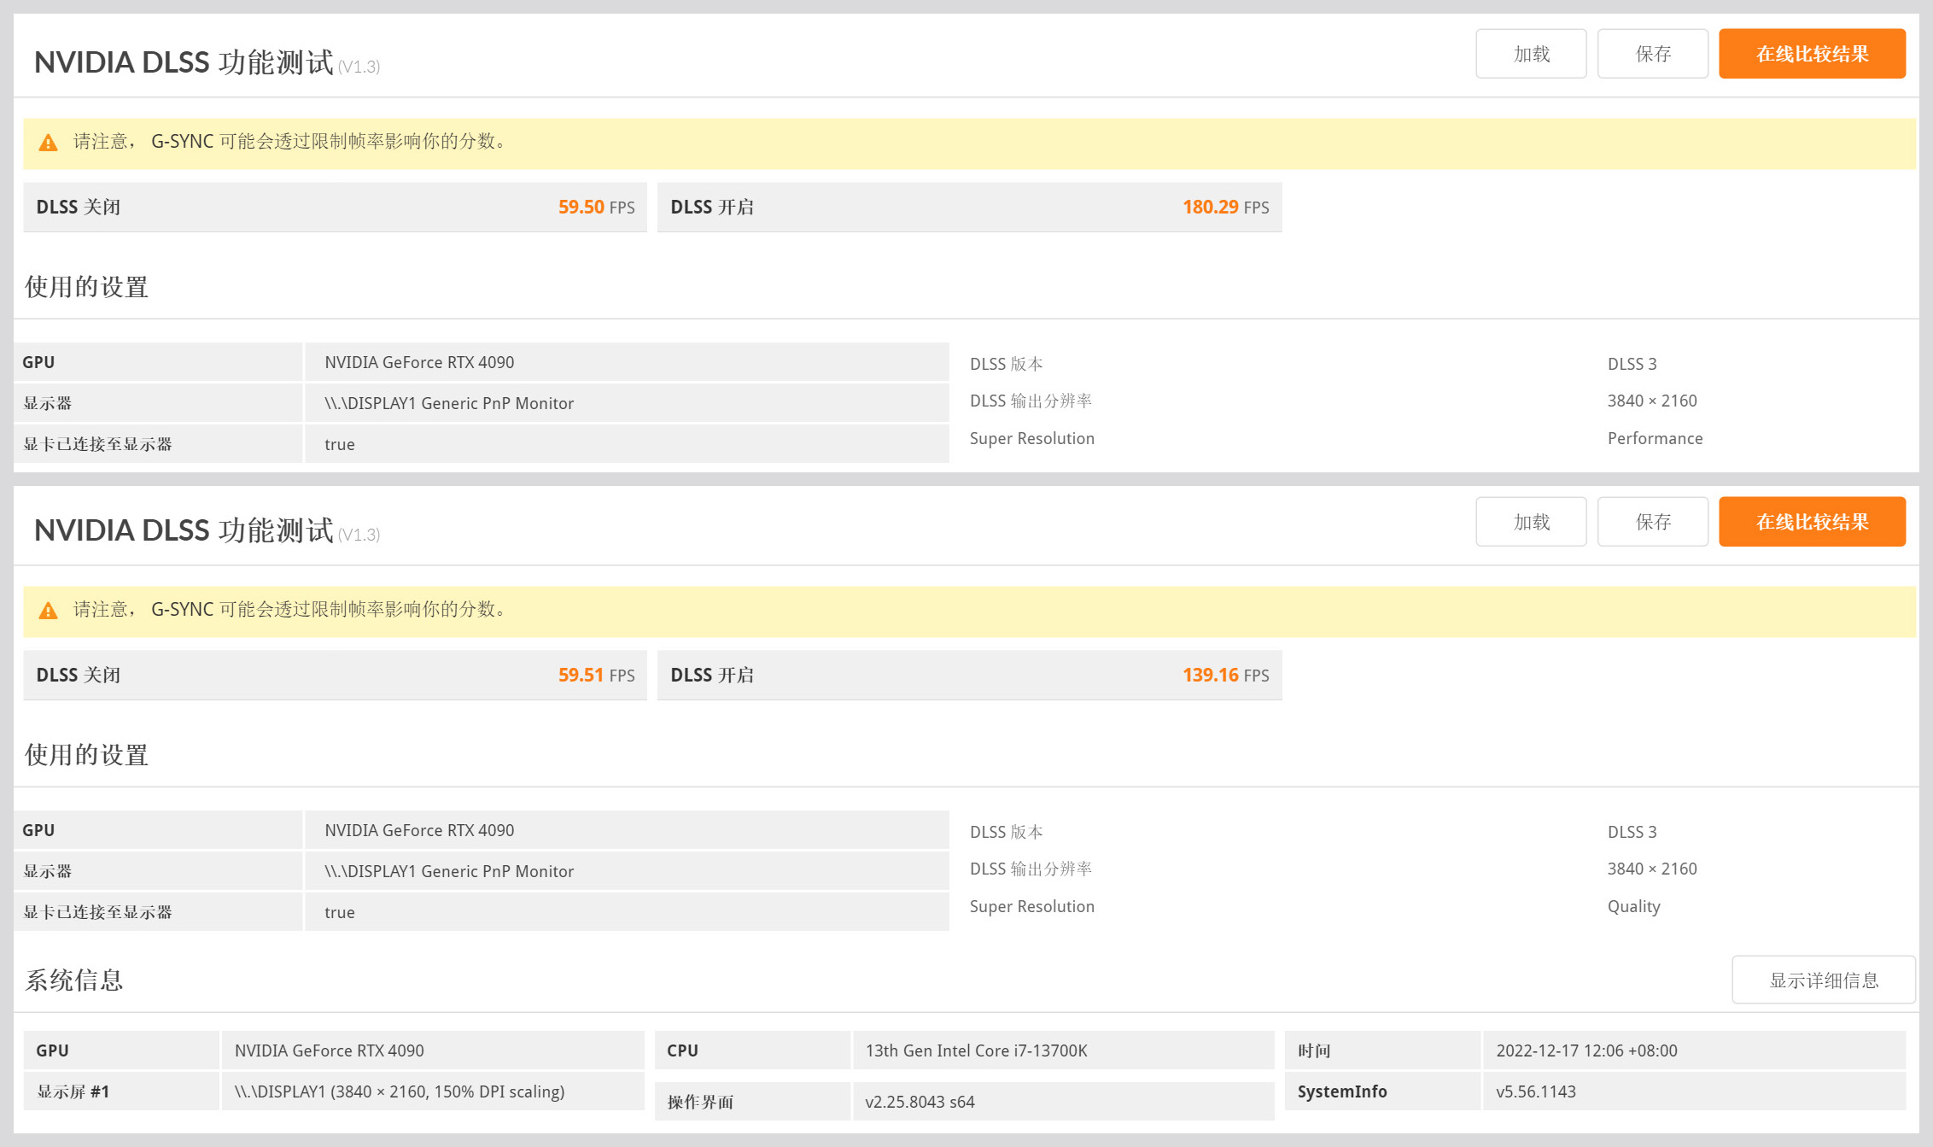Select 59.50 FPS DLSS off score

596,207
